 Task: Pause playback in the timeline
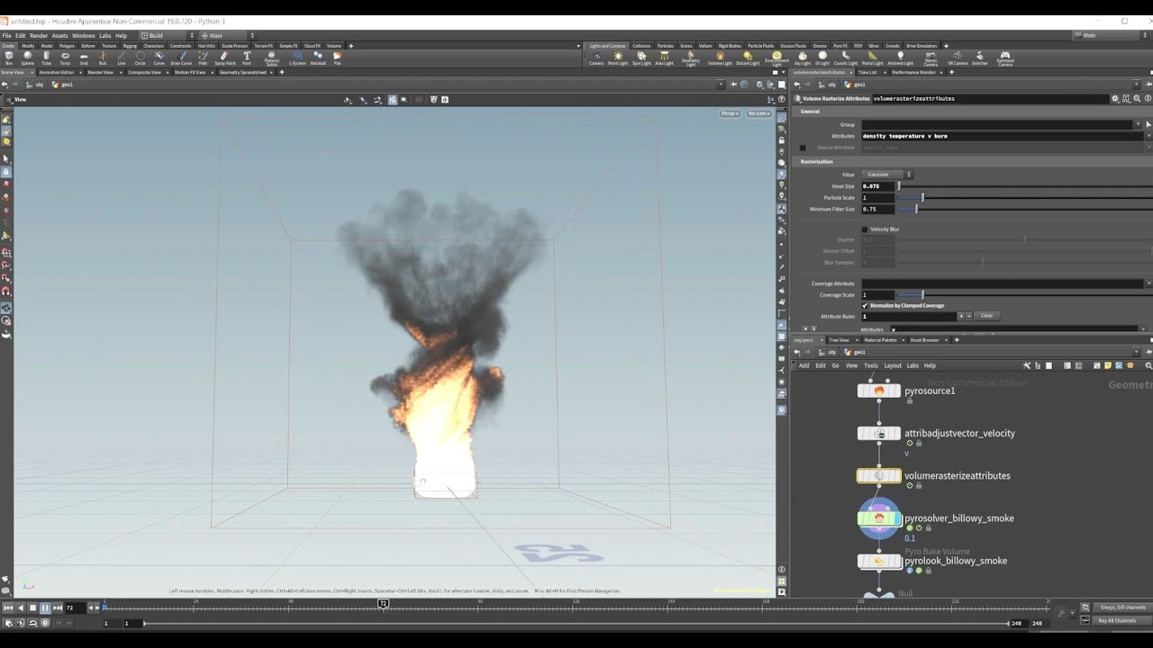click(45, 608)
